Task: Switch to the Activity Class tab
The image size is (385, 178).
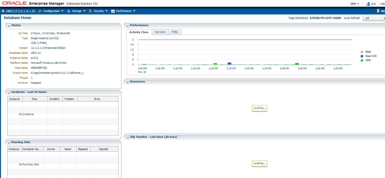Action: point(139,32)
